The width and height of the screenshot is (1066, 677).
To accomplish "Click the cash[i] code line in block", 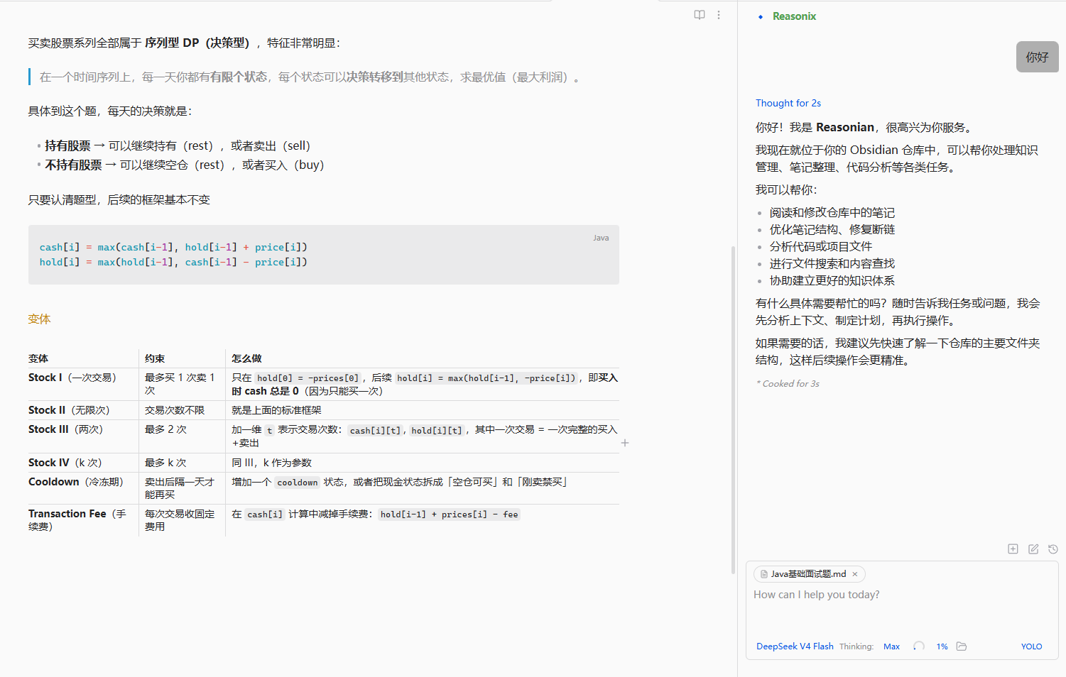I will (x=173, y=247).
